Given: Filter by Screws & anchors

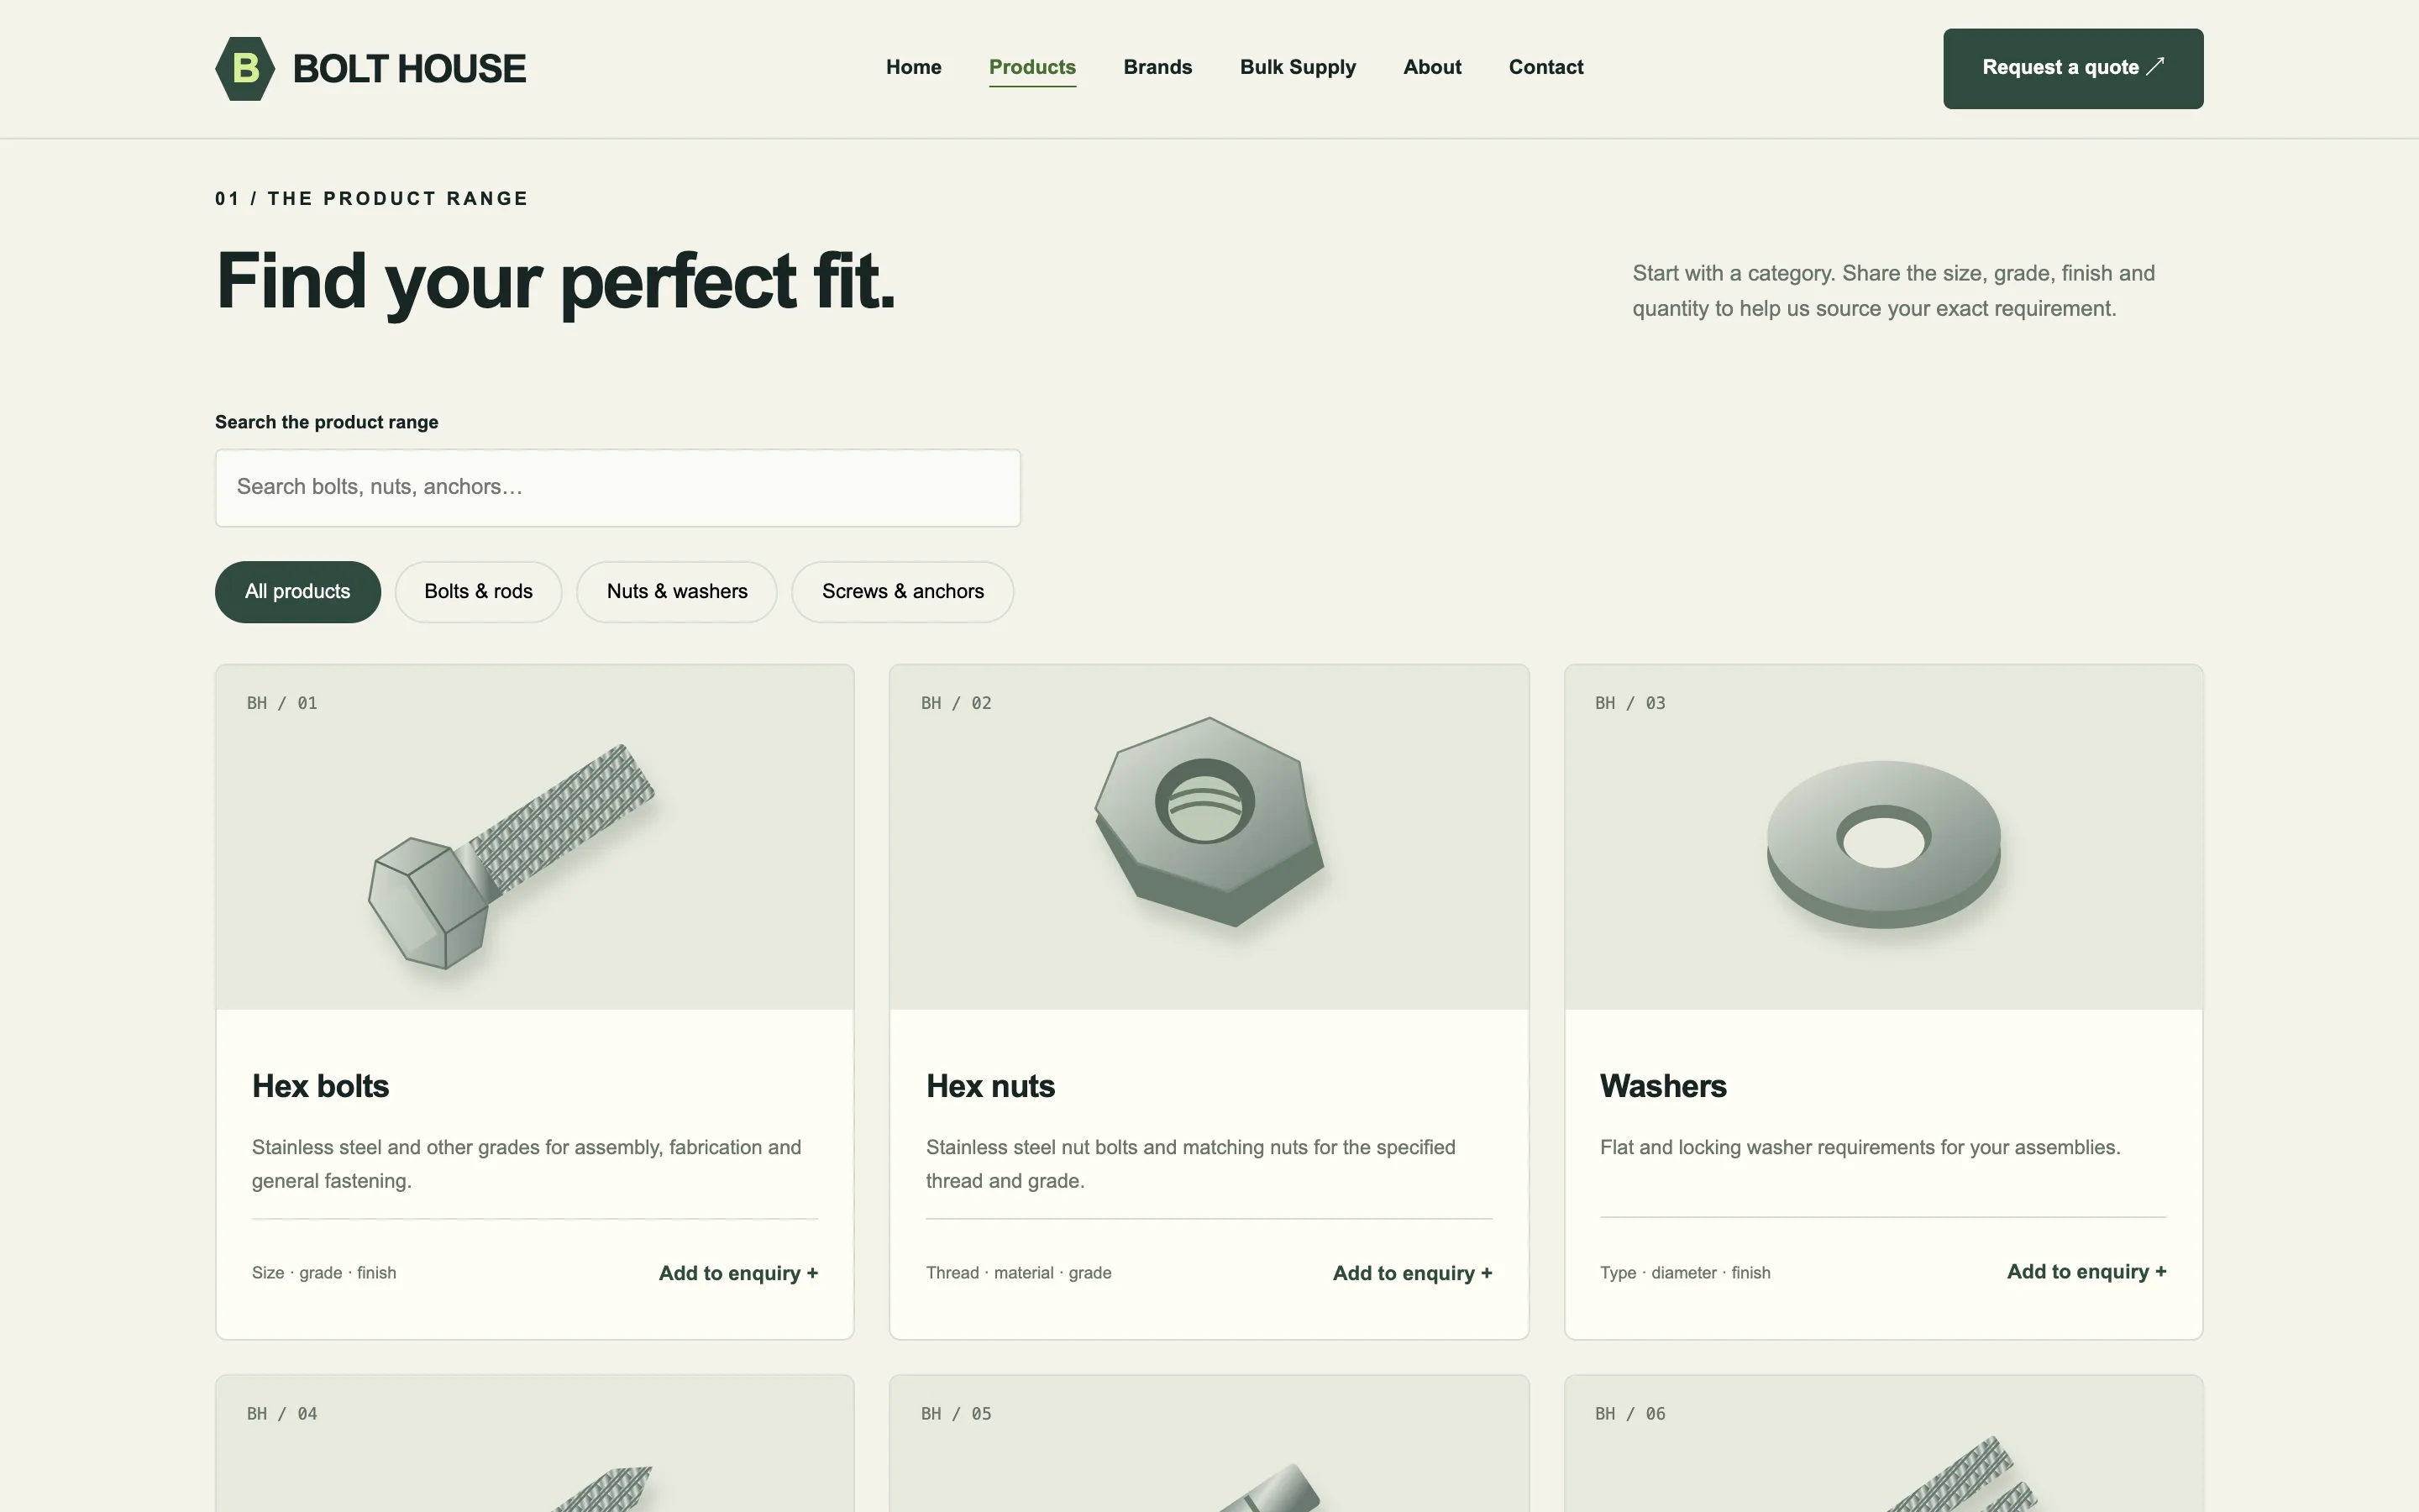Looking at the screenshot, I should (903, 591).
